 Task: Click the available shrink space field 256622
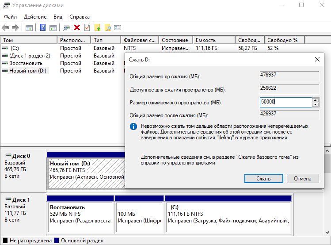pos(289,89)
